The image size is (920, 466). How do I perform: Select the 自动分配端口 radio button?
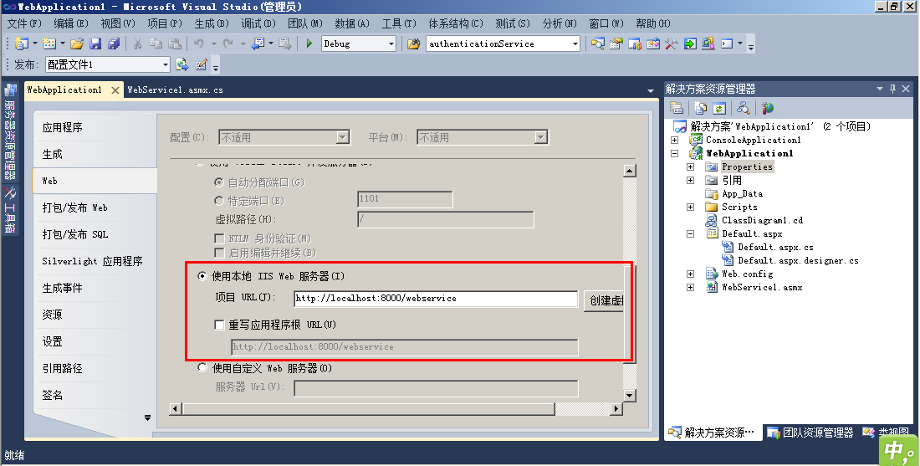[219, 182]
